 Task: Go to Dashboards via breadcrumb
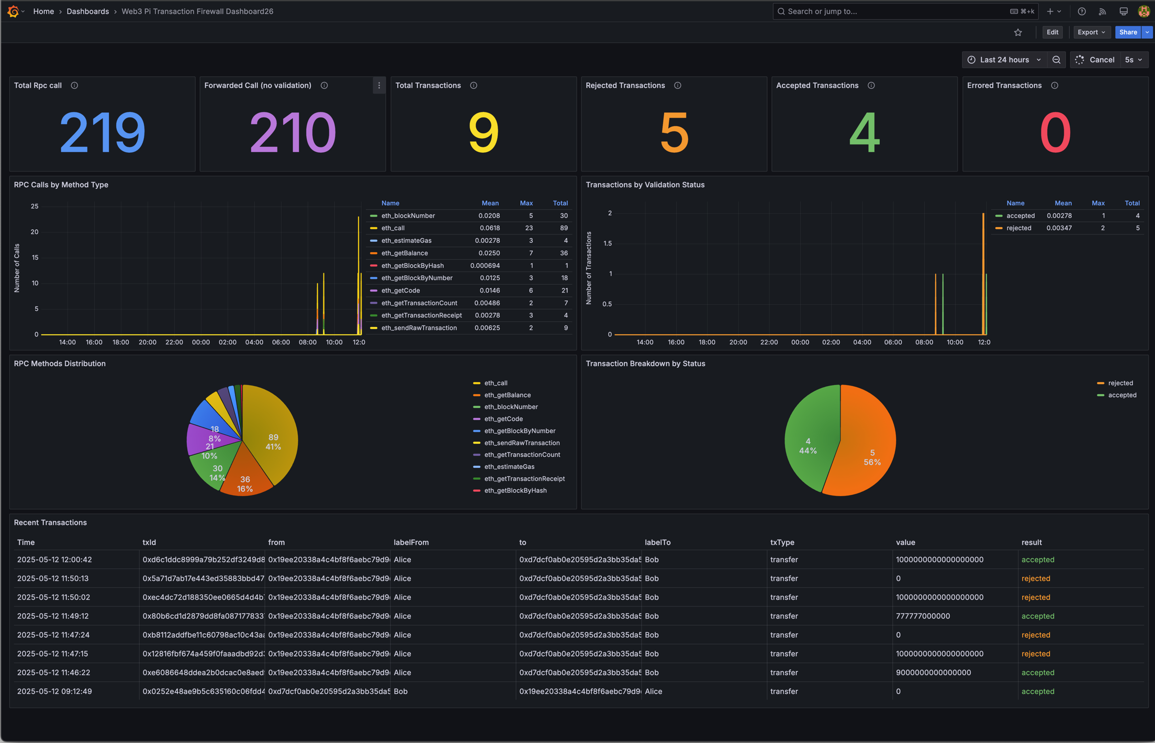(87, 11)
